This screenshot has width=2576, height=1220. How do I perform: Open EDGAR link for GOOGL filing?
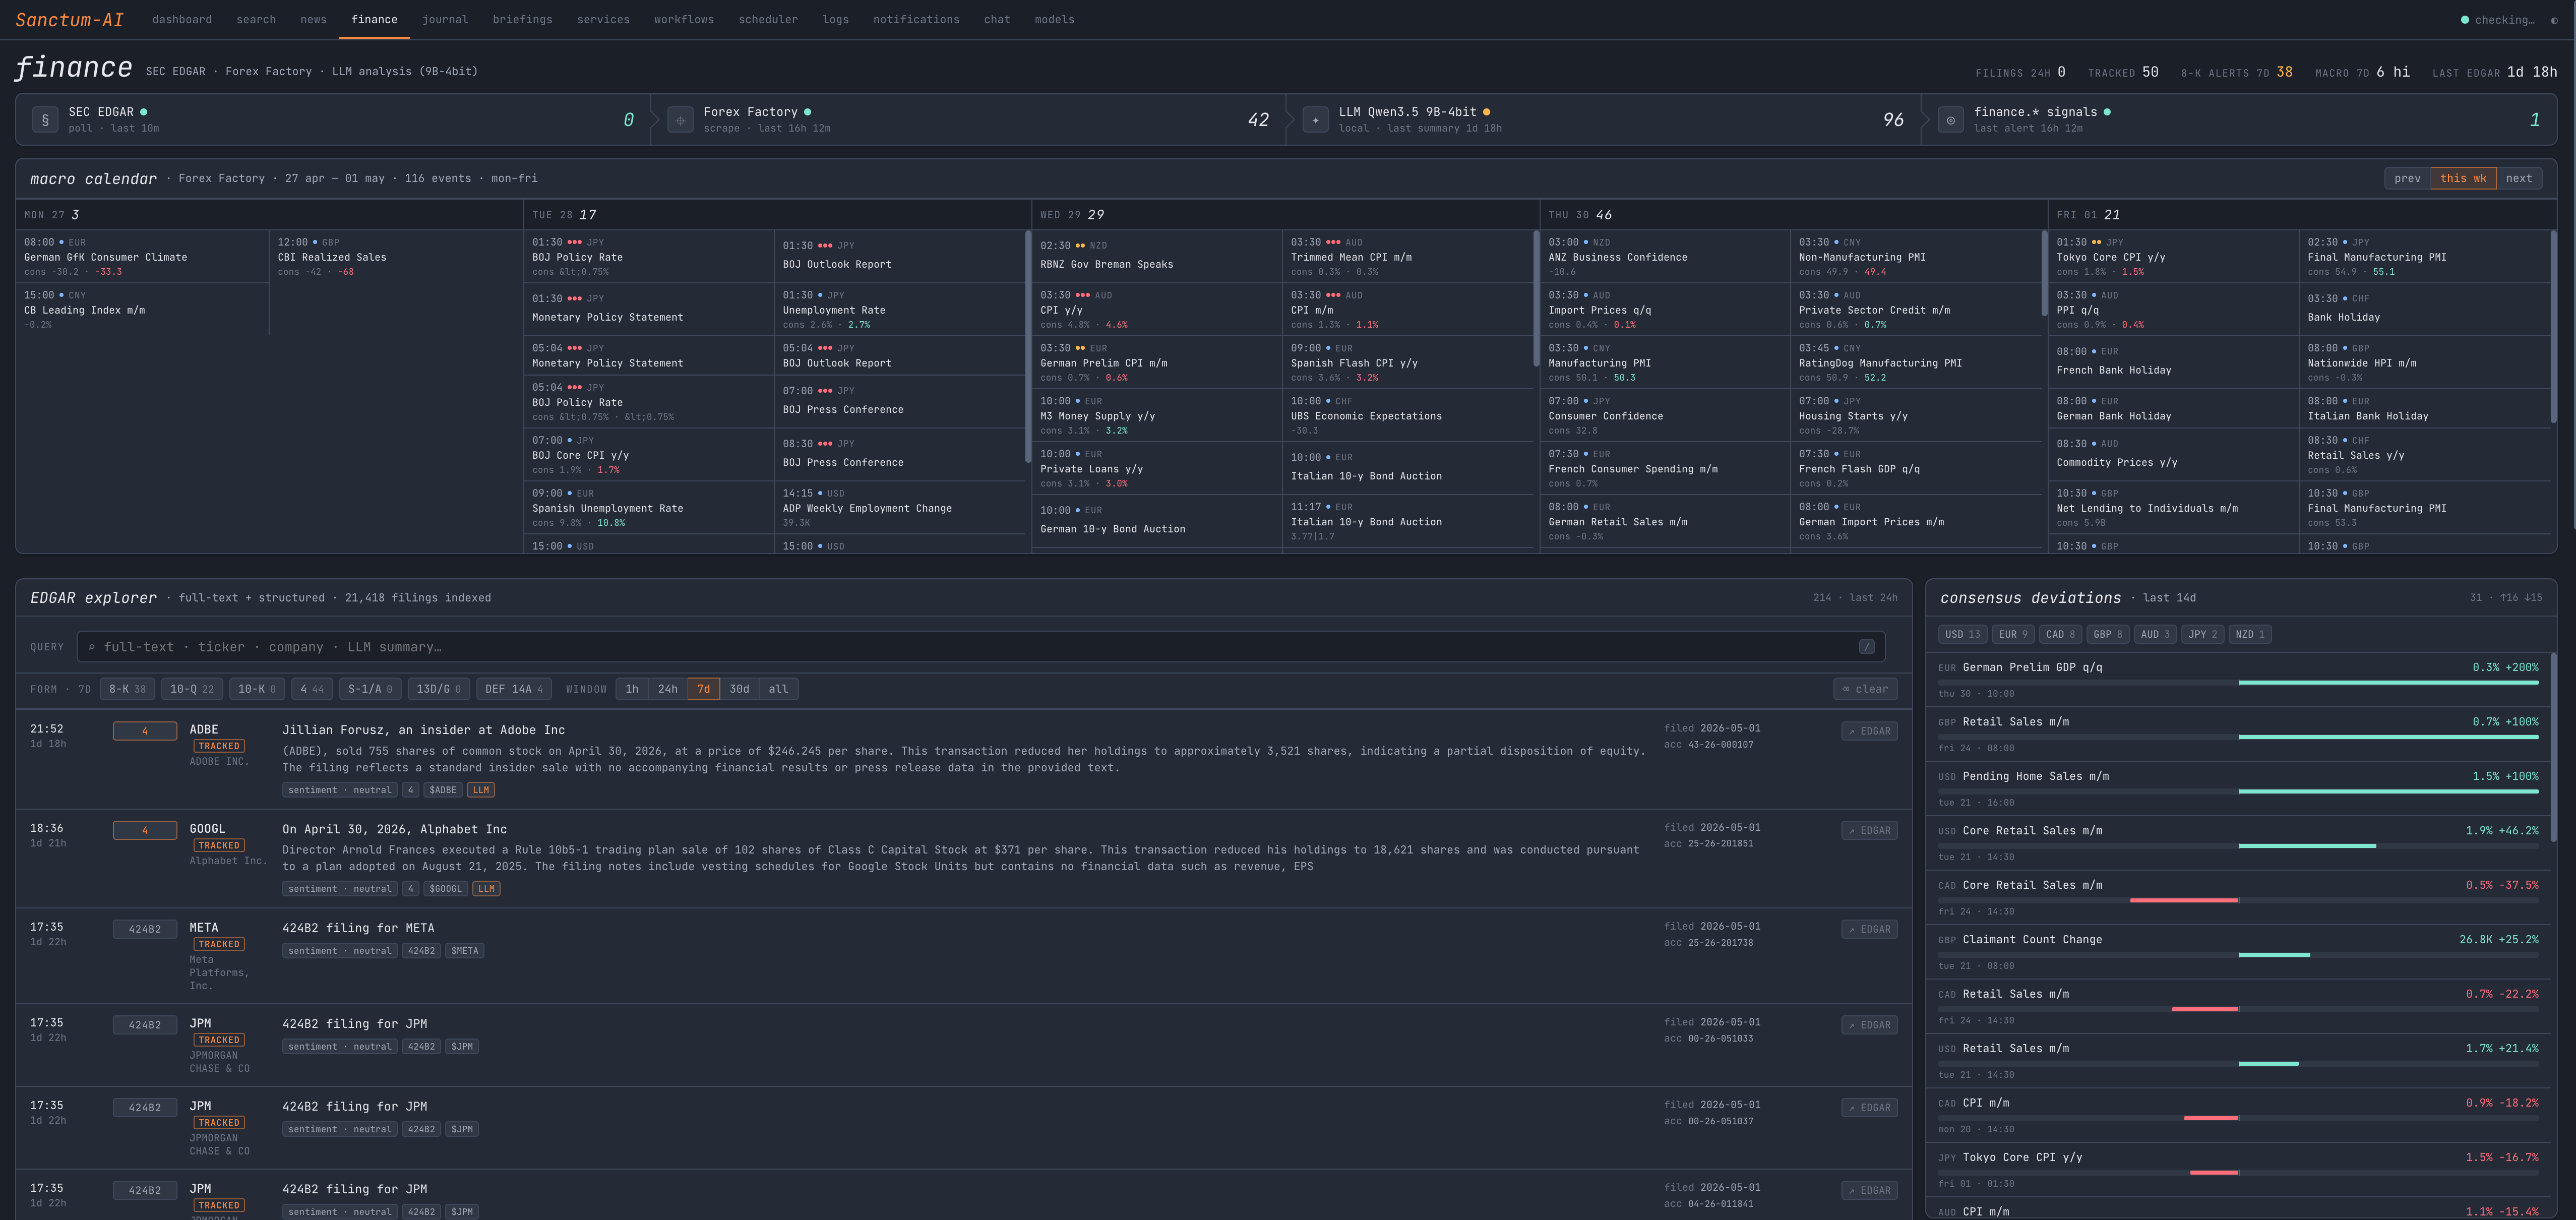pyautogui.click(x=1869, y=830)
